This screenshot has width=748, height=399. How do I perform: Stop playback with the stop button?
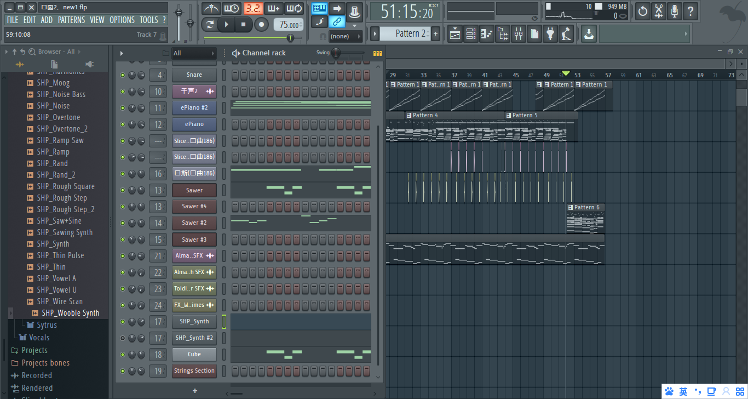coord(244,25)
